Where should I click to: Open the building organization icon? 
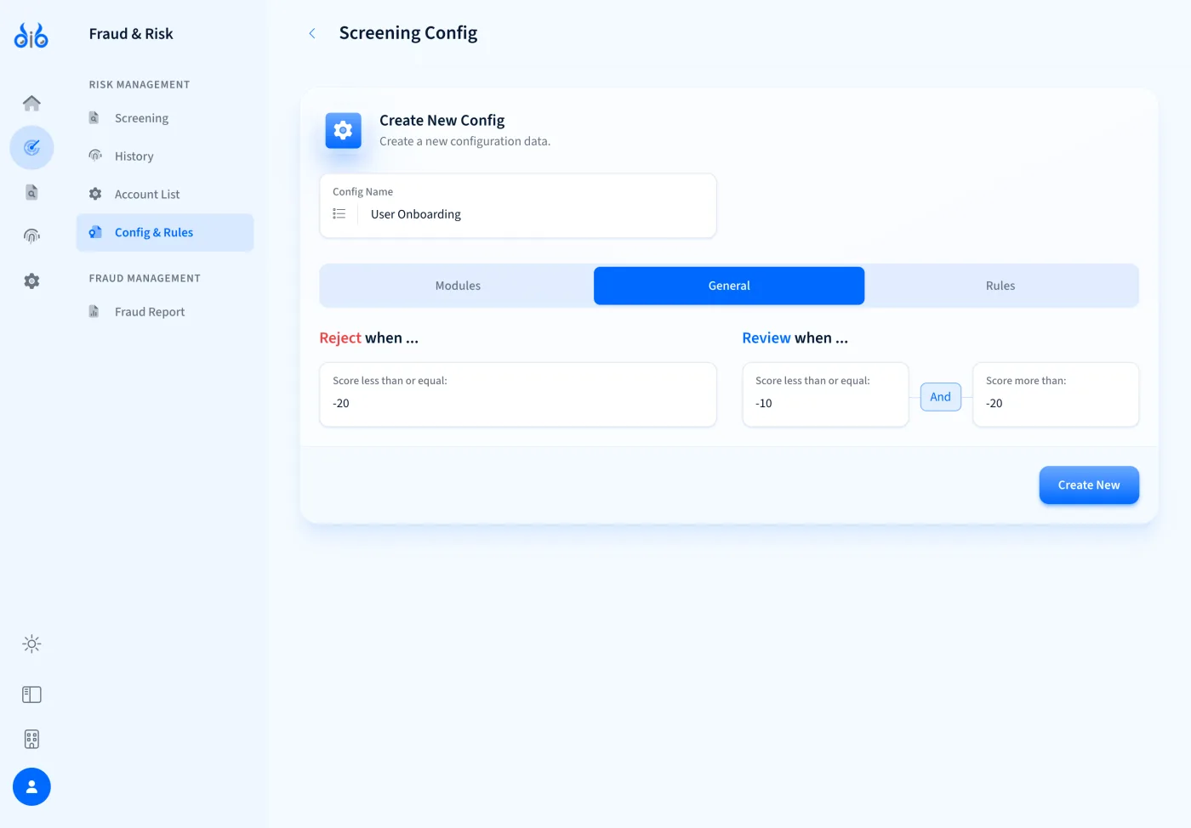tap(31, 739)
